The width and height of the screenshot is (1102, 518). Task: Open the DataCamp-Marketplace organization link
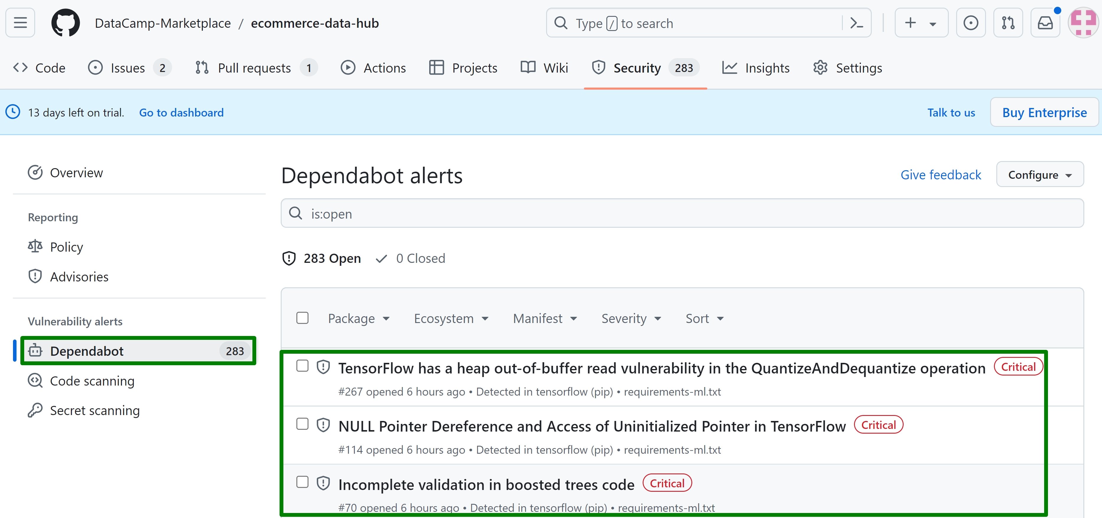(x=163, y=23)
